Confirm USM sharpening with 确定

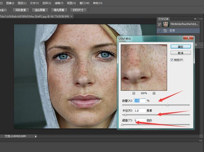point(181,47)
